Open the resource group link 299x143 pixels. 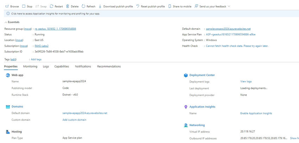55,29
